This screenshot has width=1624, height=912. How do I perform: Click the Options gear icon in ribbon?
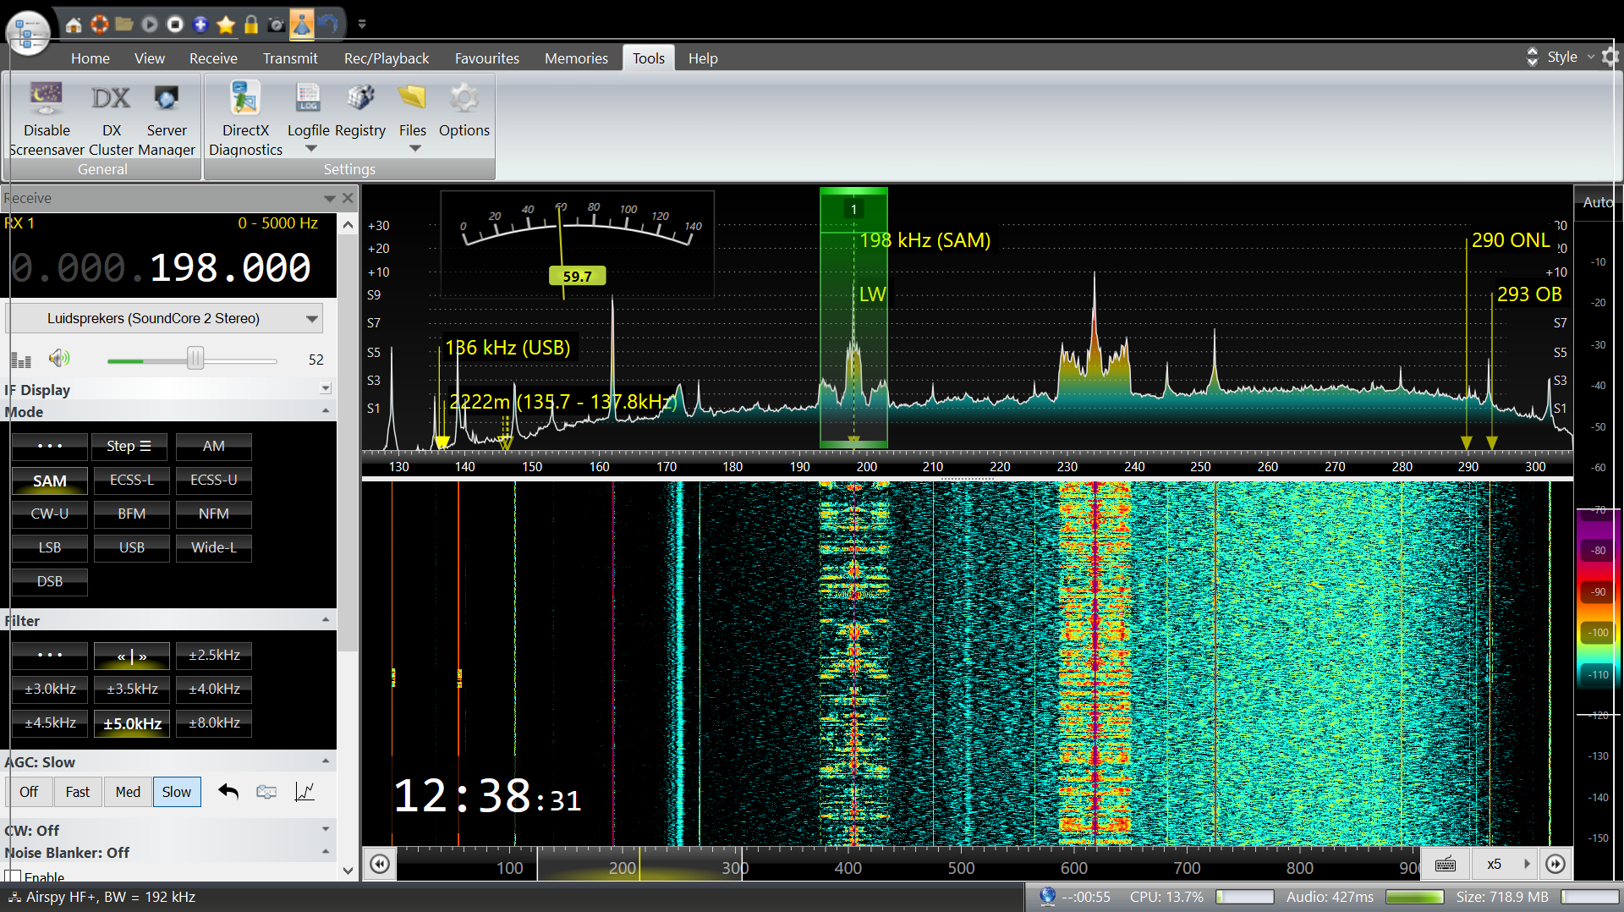click(464, 99)
